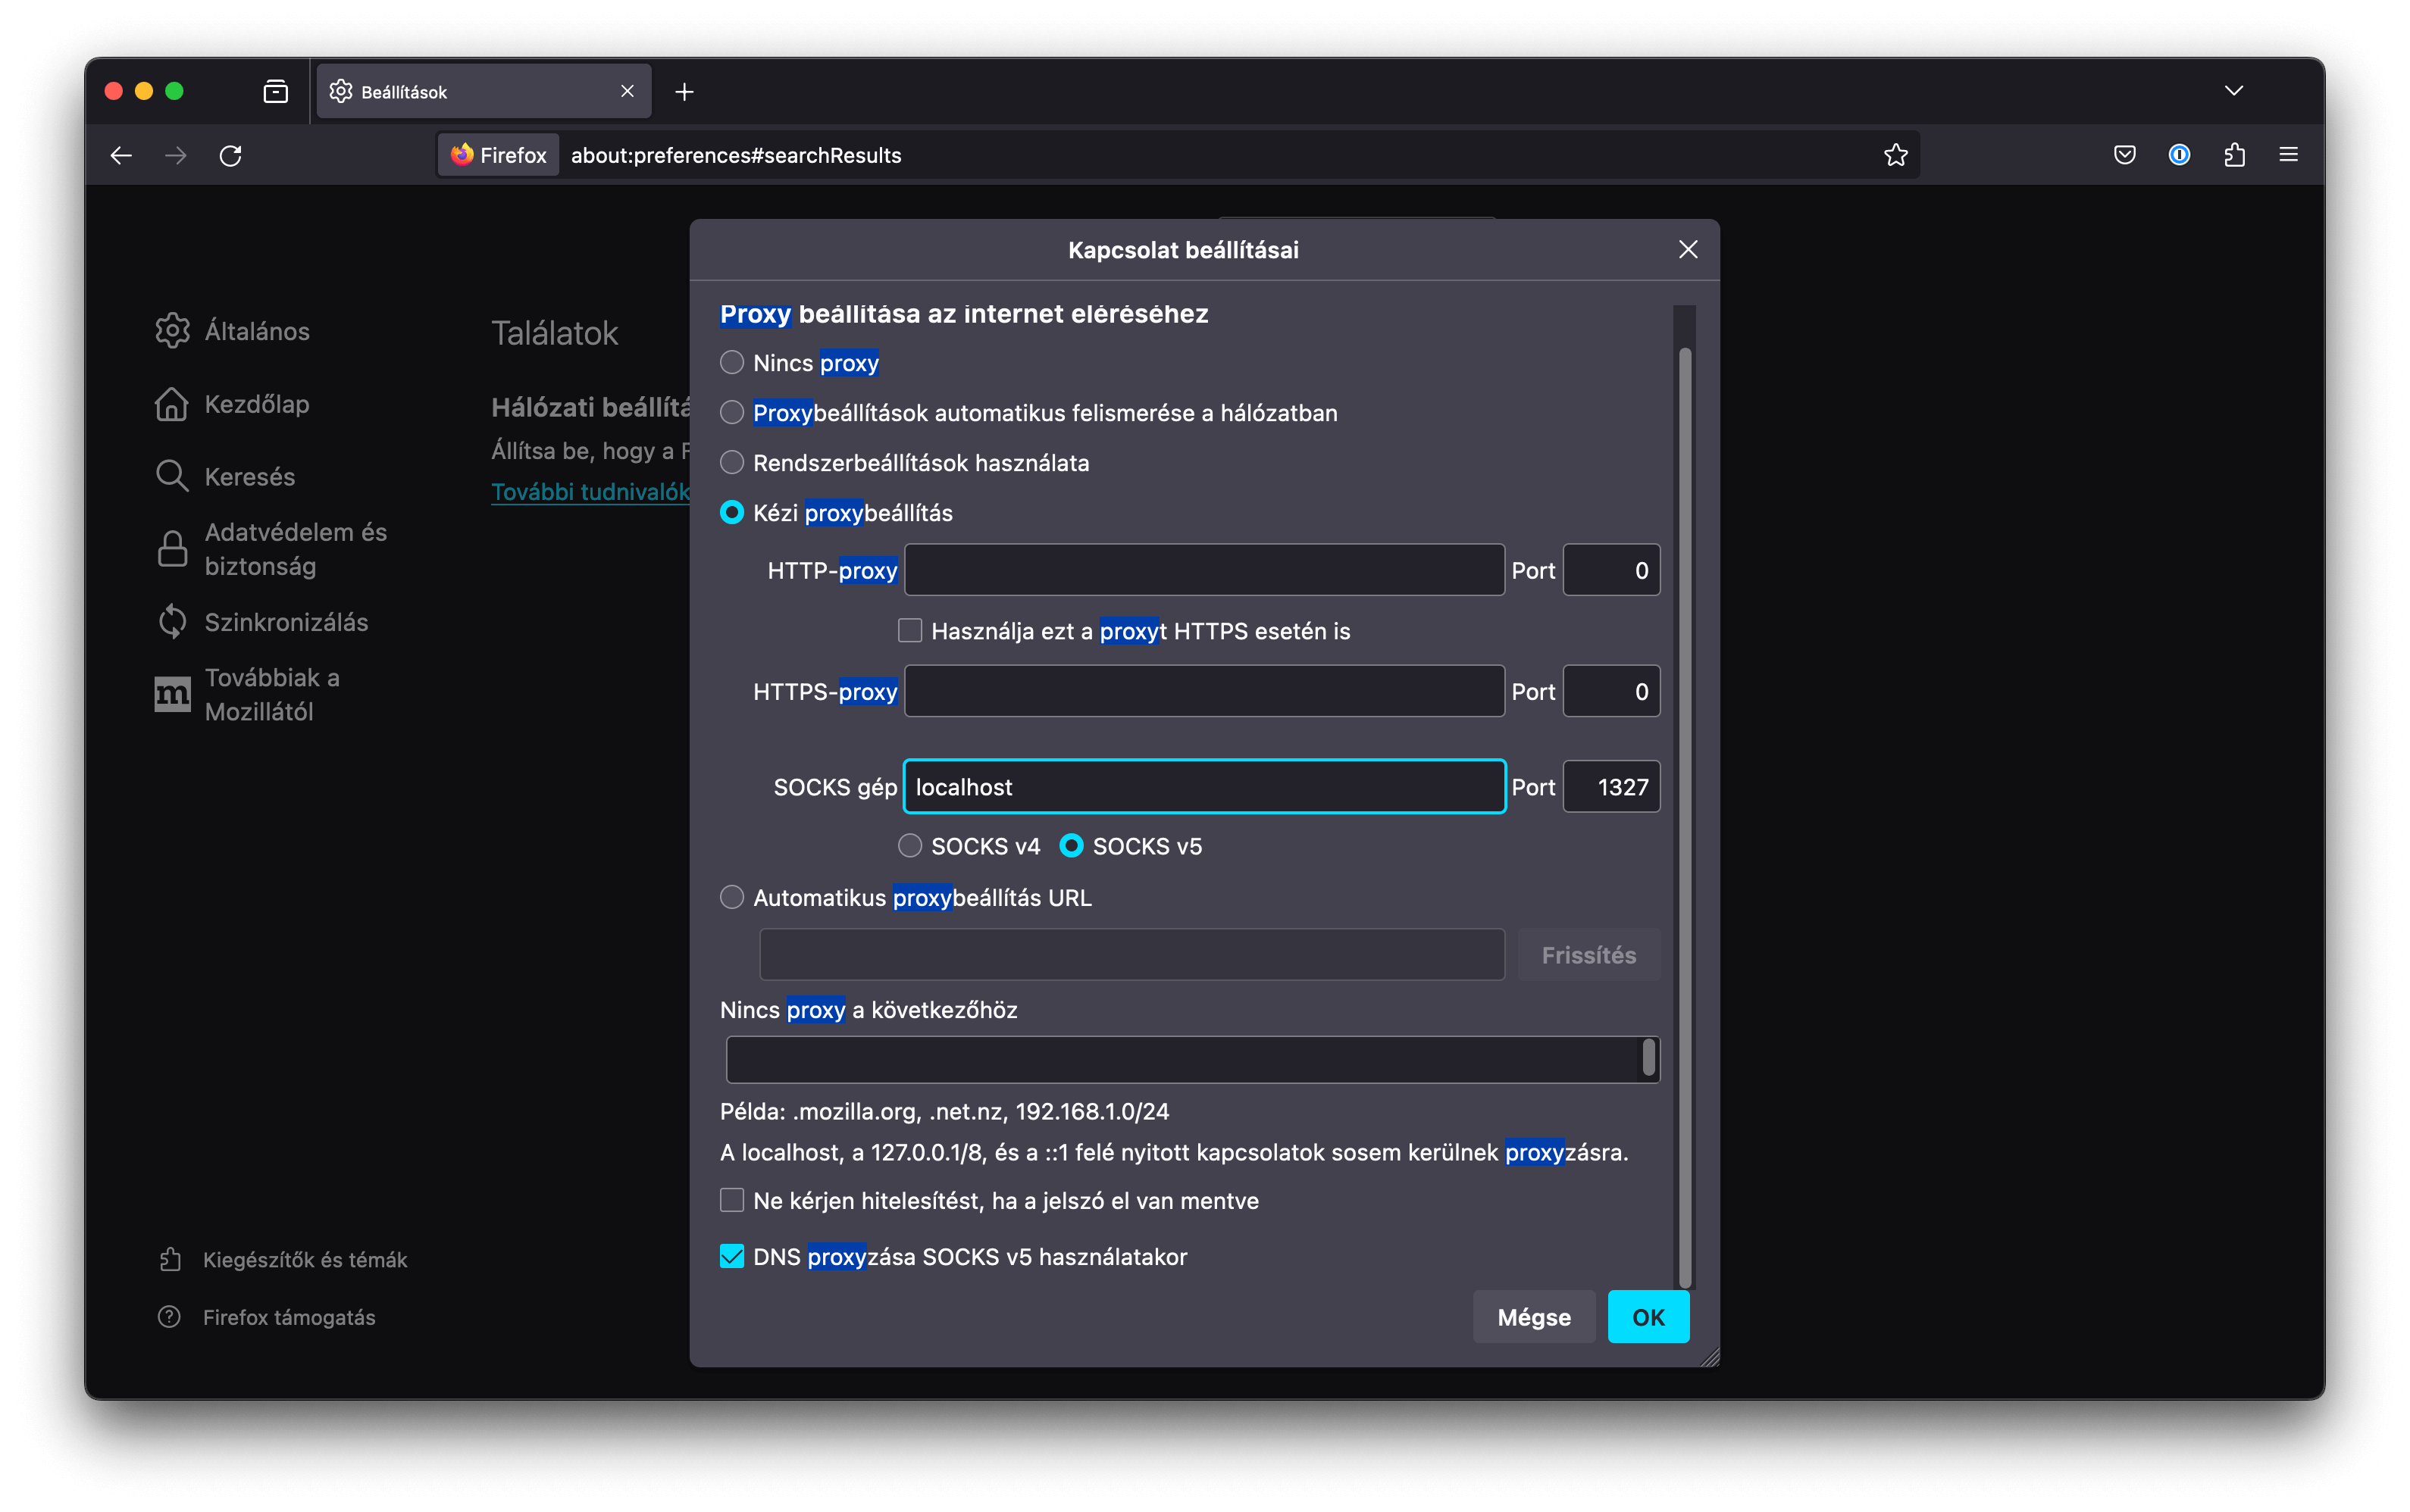Screen dimensions: 2410x1512
Task: Open the 1Password extension icon
Action: pyautogui.click(x=2179, y=155)
